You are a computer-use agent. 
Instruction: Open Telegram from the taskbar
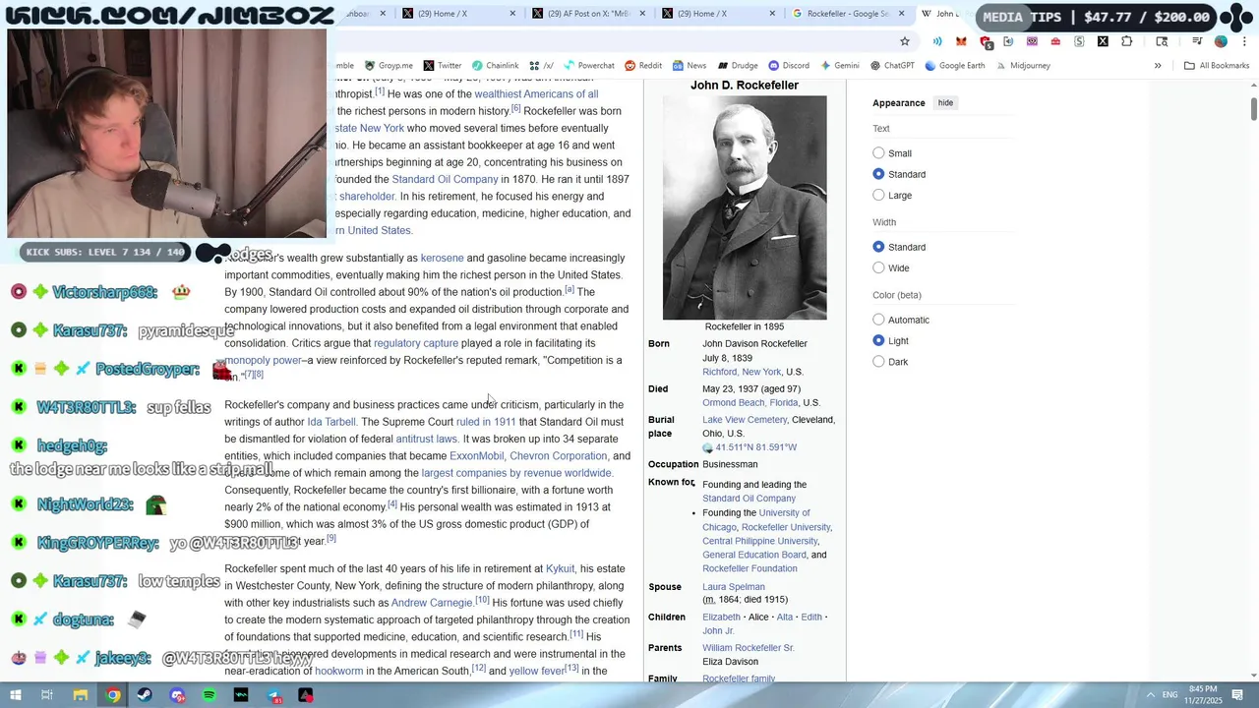point(274,695)
